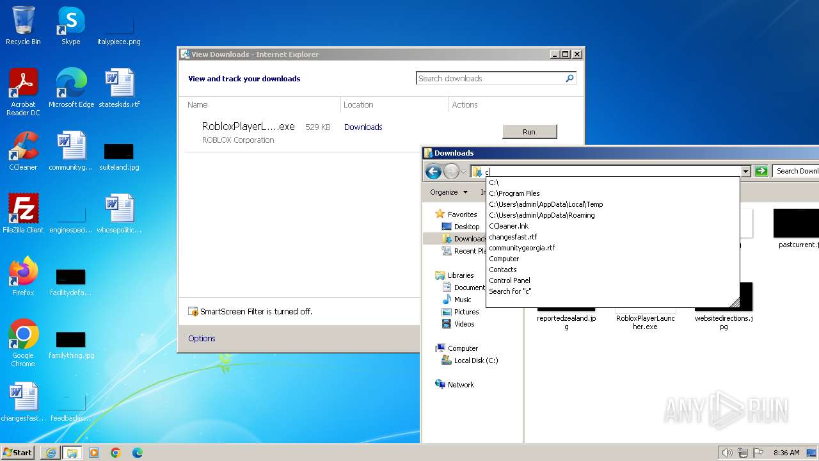
Task: Choose Computer in the suggestion list
Action: [612, 259]
